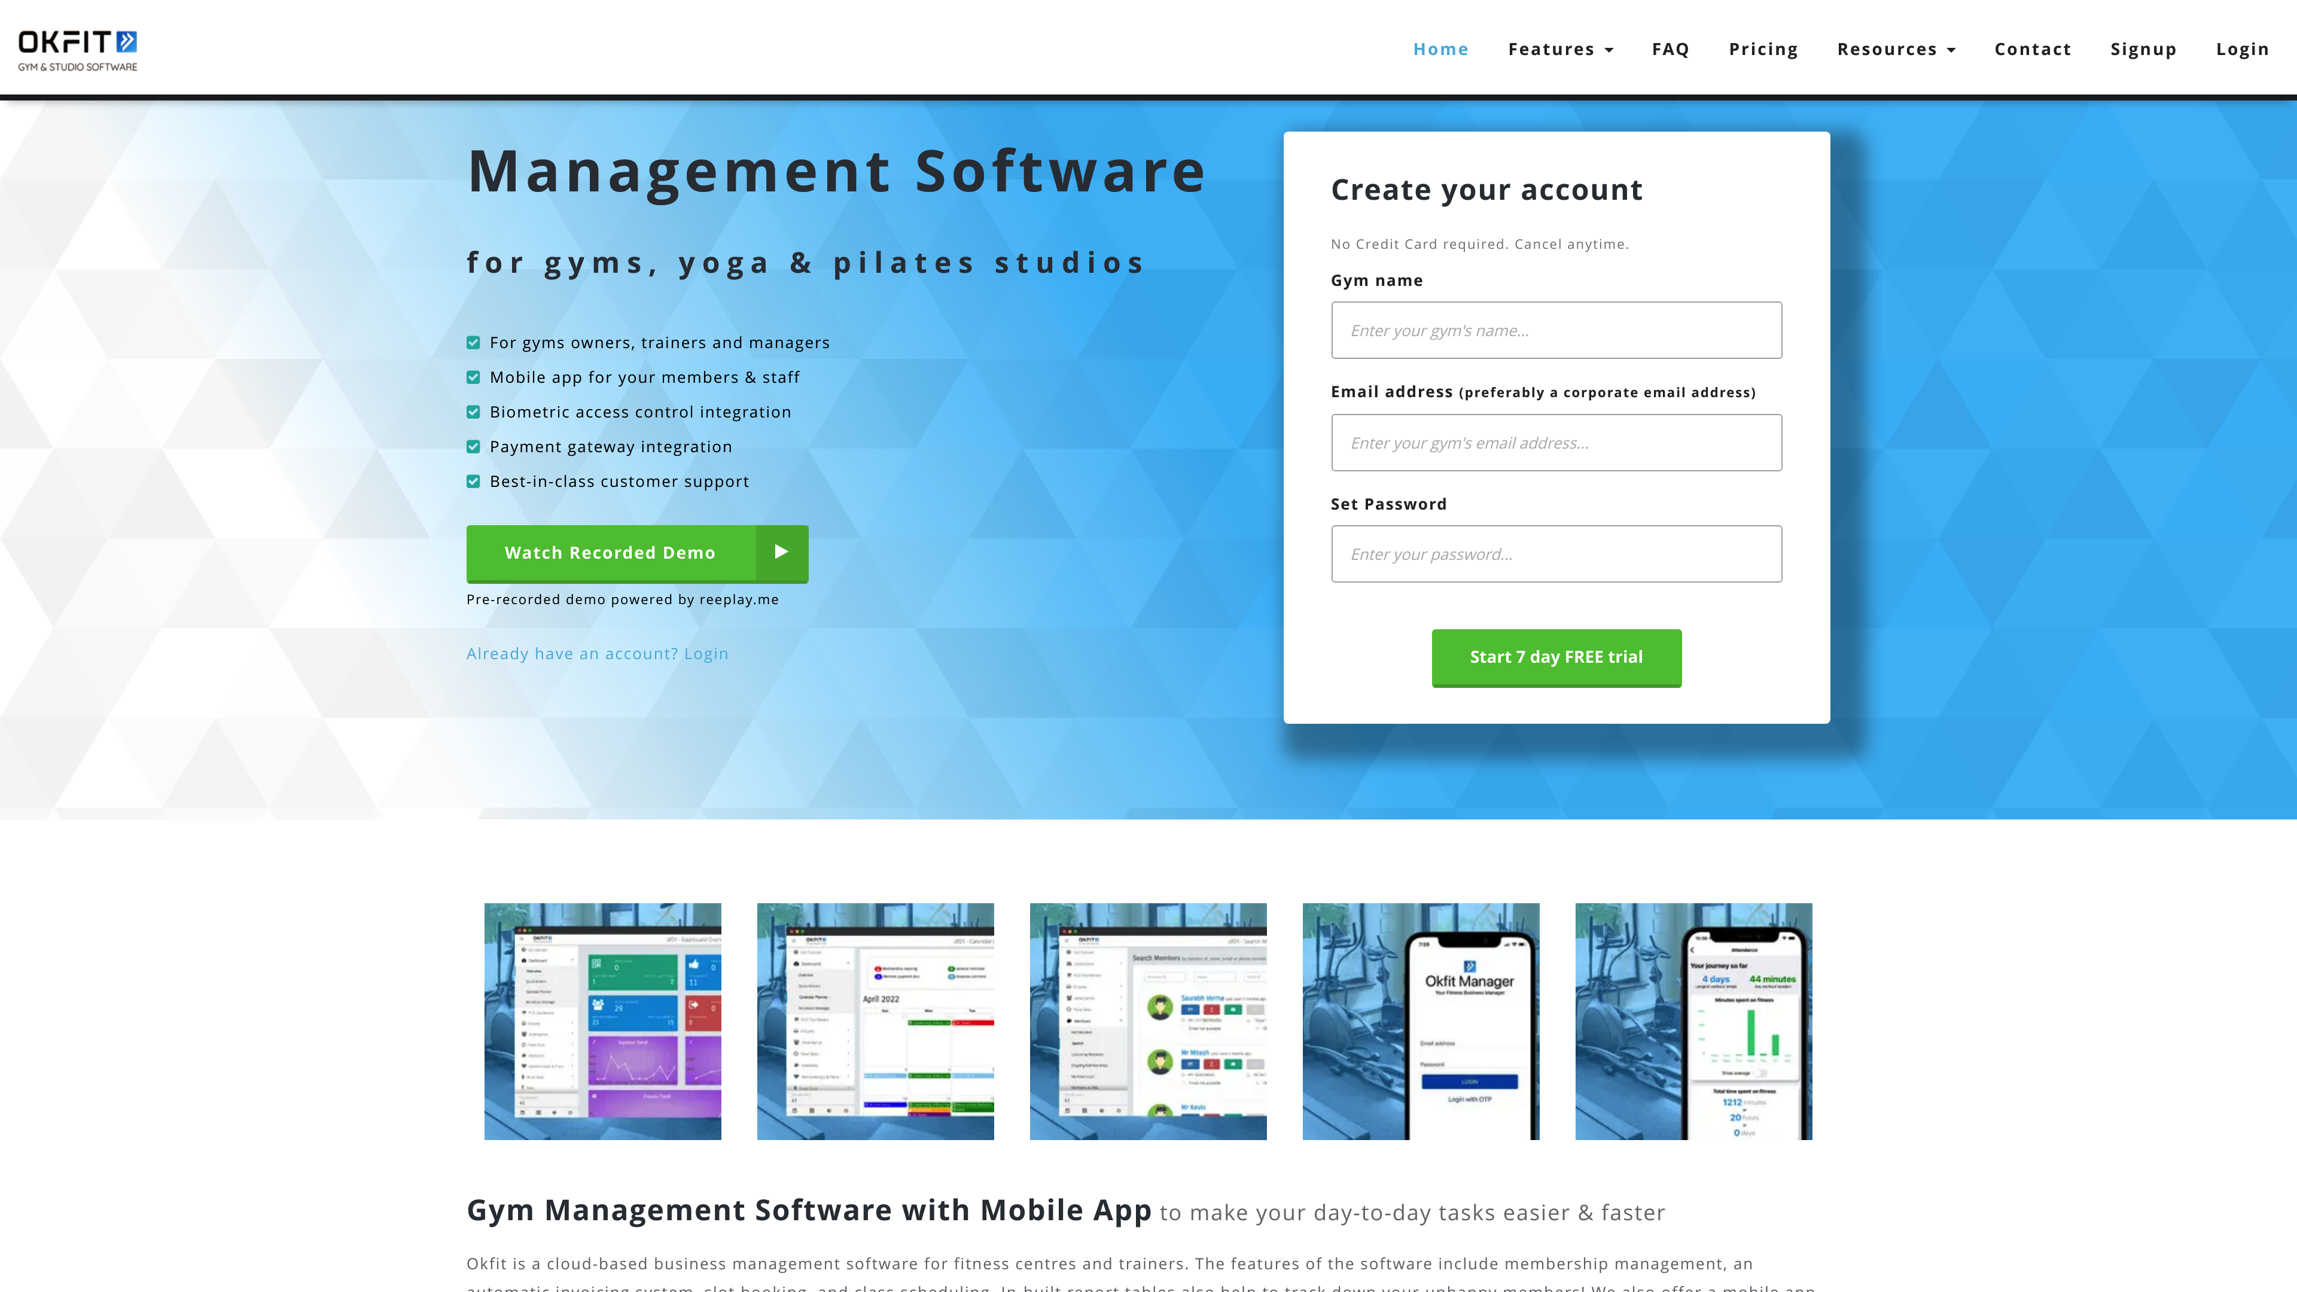Open the FAQ menu item
The image size is (2297, 1292).
1670,49
